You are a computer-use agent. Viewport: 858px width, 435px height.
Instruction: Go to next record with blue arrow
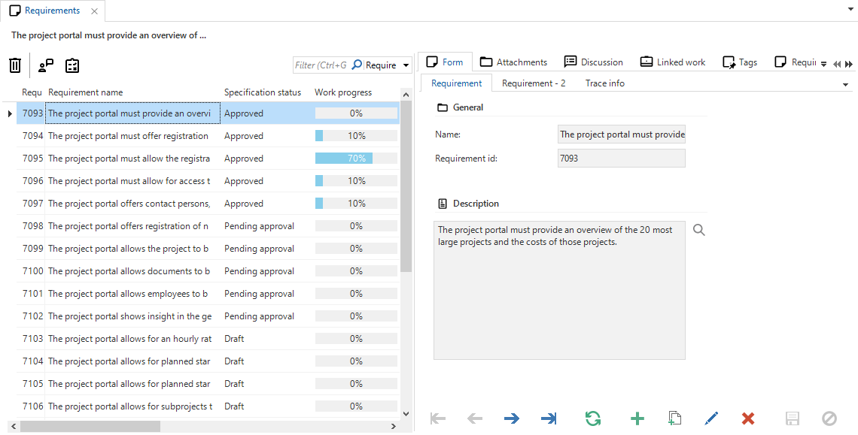pyautogui.click(x=512, y=418)
